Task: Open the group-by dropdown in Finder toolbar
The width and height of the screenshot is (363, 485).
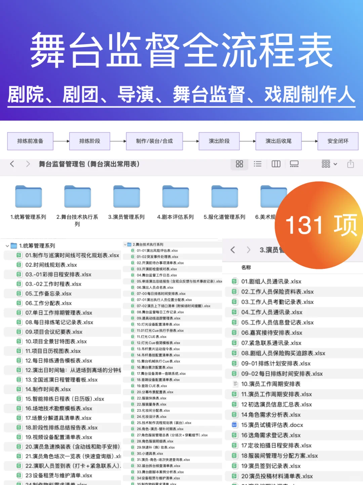Action: click(329, 164)
